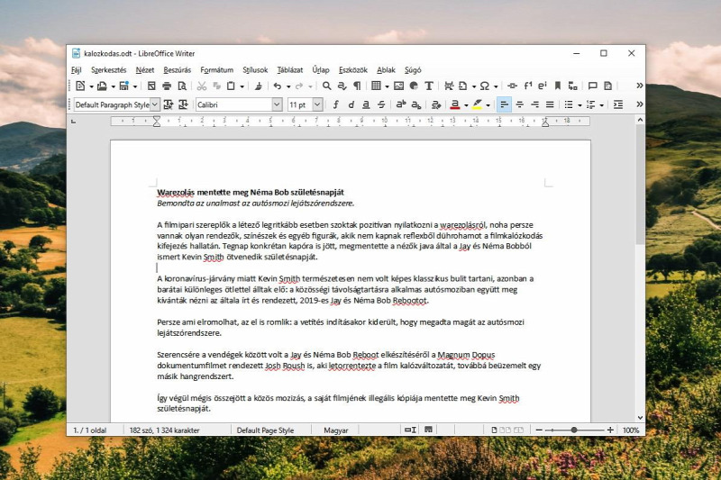Open the templates/open file icon

coord(102,86)
